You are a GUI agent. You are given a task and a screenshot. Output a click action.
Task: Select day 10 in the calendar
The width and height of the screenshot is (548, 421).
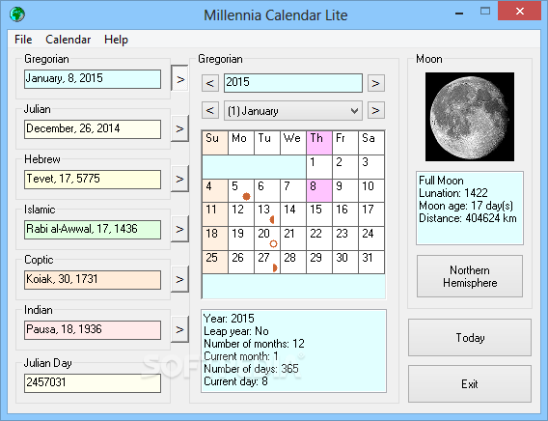coord(371,190)
